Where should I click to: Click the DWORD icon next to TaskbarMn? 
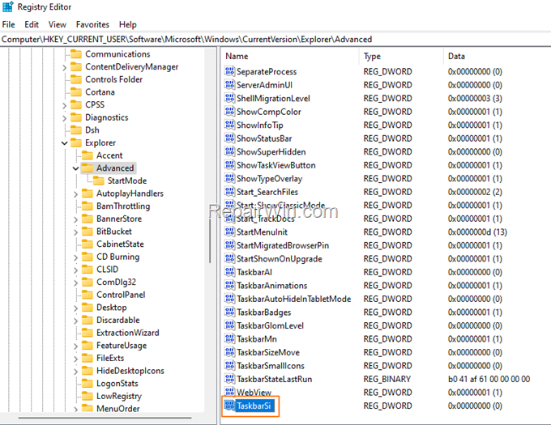(229, 338)
